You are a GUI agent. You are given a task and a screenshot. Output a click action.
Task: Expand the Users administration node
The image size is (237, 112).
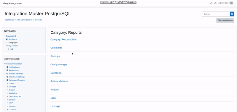pyautogui.click(x=7, y=83)
